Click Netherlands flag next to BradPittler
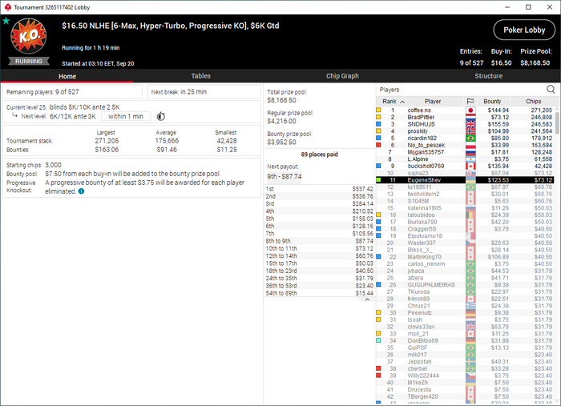The height and width of the screenshot is (406, 561). pyautogui.click(x=470, y=117)
